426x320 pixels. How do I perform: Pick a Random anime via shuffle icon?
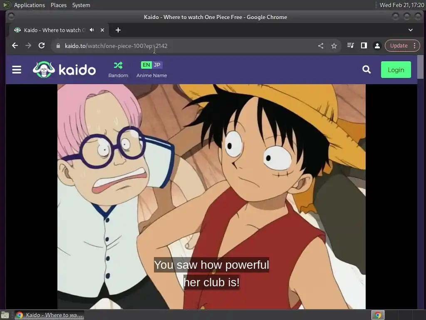point(118,70)
